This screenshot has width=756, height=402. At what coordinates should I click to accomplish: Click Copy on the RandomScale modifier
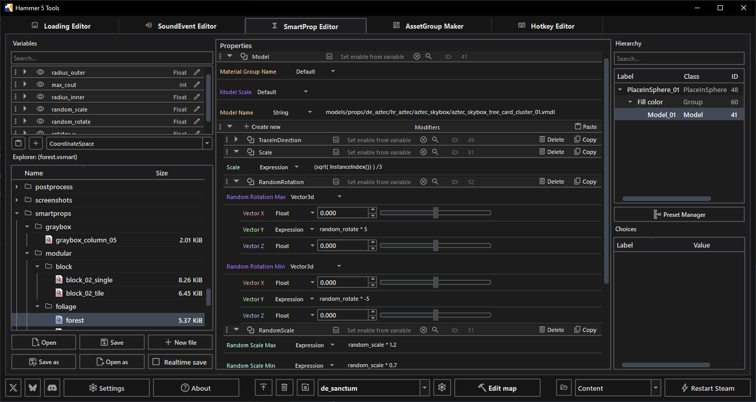(585, 330)
